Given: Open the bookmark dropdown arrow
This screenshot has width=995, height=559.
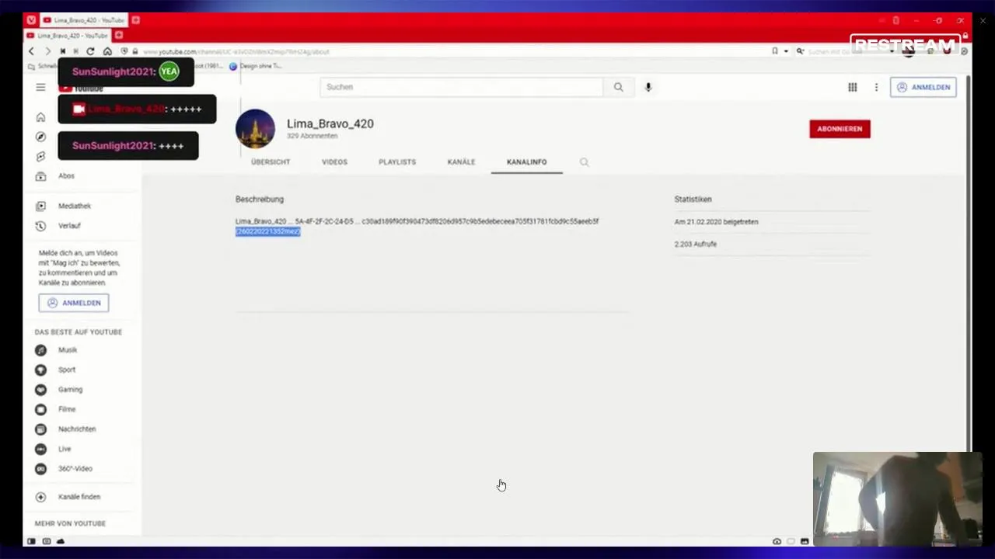Looking at the screenshot, I should coord(785,51).
